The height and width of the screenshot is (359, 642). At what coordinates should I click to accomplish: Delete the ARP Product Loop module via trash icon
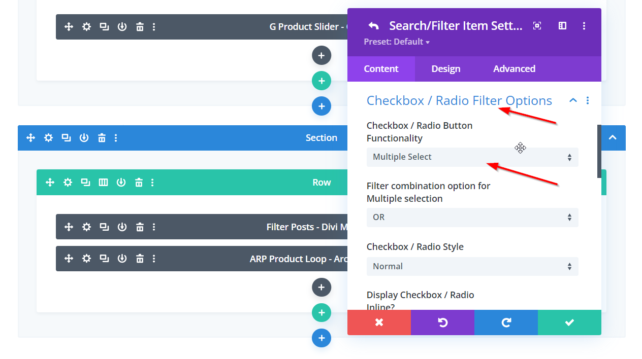(140, 259)
